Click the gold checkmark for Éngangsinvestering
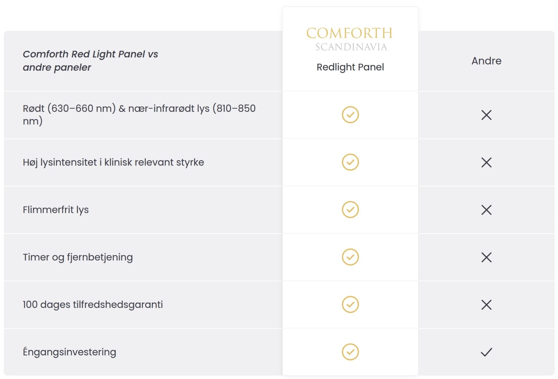 coord(350,352)
